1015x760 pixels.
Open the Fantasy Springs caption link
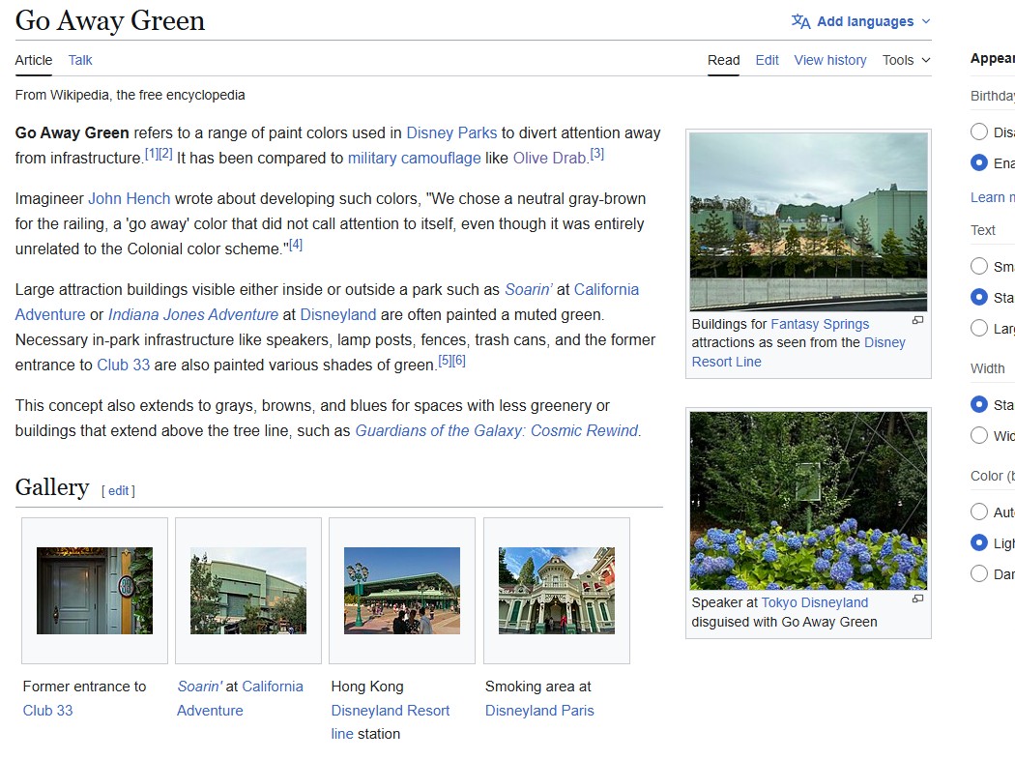coord(820,324)
